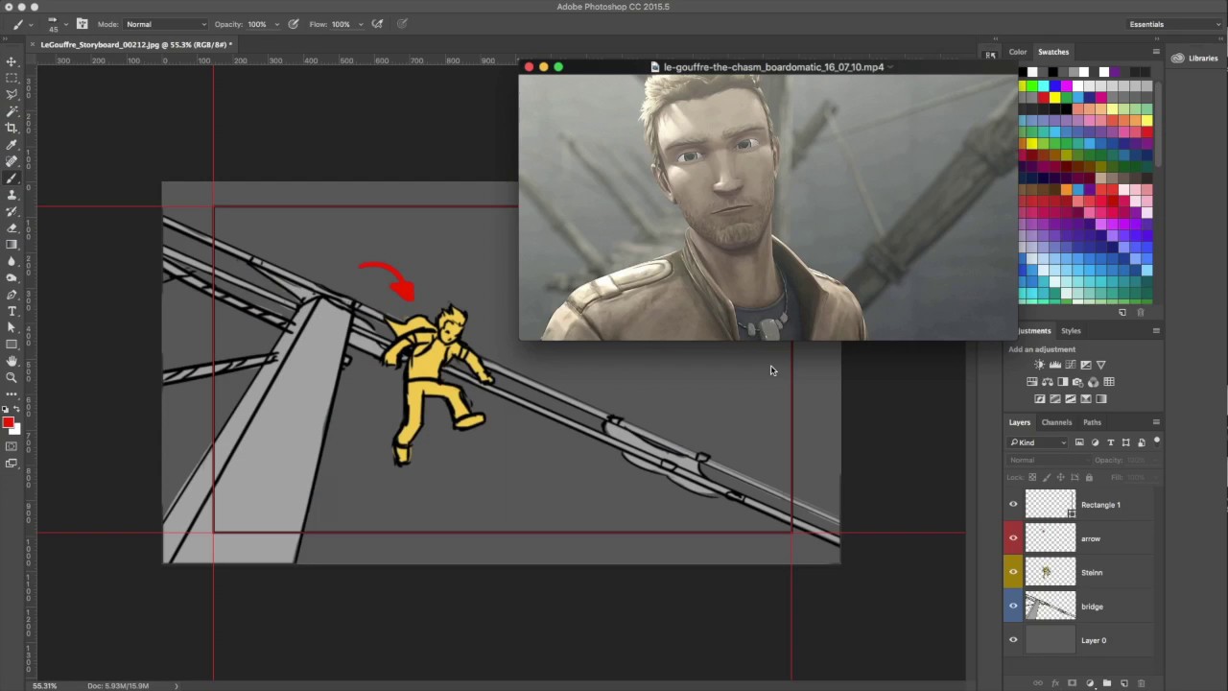The width and height of the screenshot is (1228, 691).
Task: Click the 55.31% zoom level field
Action: pos(45,685)
